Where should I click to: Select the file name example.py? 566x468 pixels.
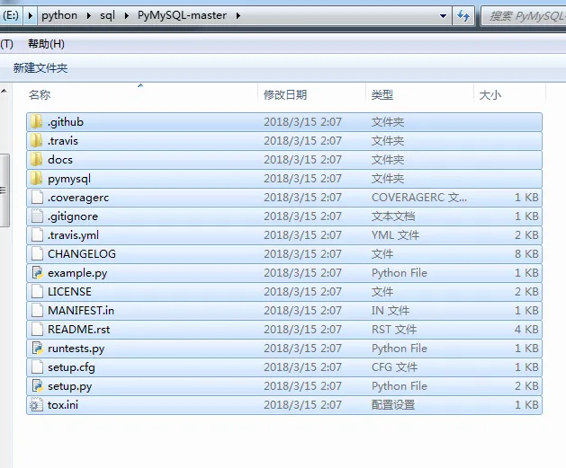pyautogui.click(x=77, y=273)
